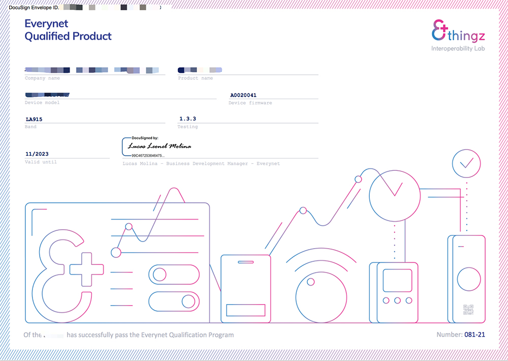Screen dimensions: 508x361
Task: Click the DocuSign Envelope ID text
Action: click(34, 7)
